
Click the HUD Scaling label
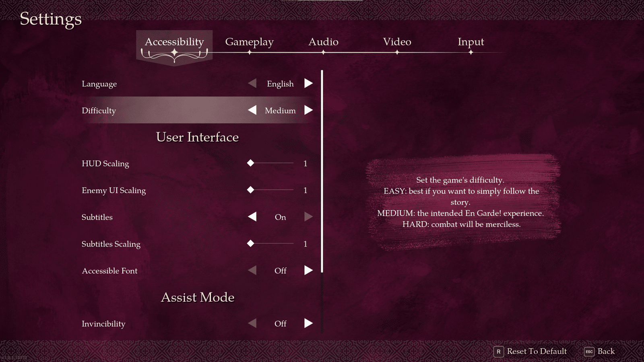[105, 164]
